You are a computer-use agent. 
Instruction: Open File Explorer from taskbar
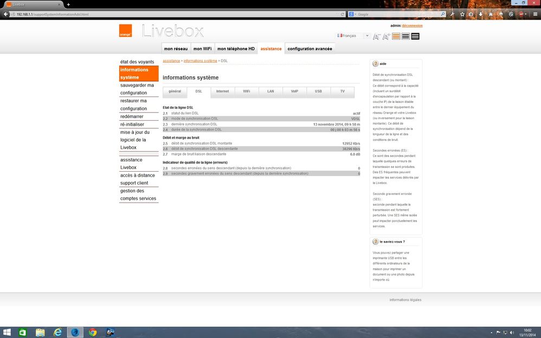pyautogui.click(x=40, y=333)
